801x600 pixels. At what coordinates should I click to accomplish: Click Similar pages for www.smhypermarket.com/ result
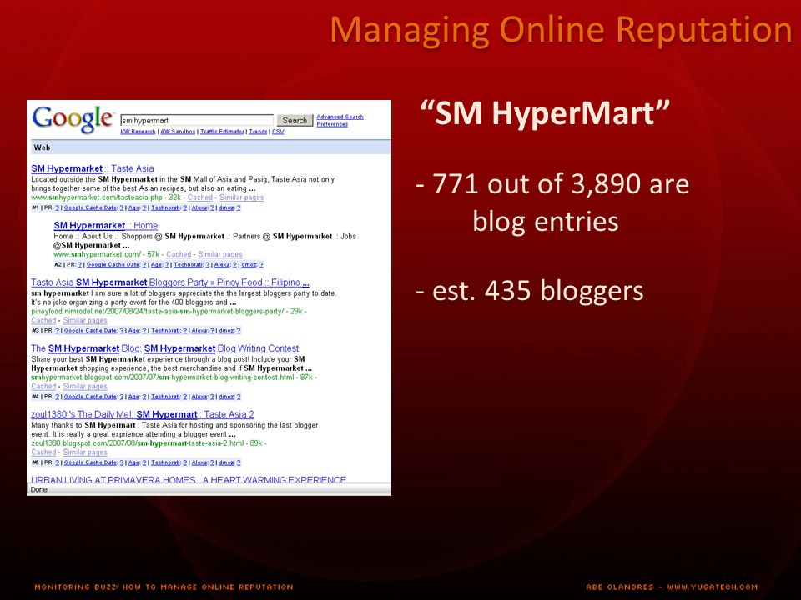pos(220,254)
